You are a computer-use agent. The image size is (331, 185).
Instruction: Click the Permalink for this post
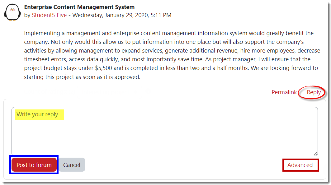284,92
